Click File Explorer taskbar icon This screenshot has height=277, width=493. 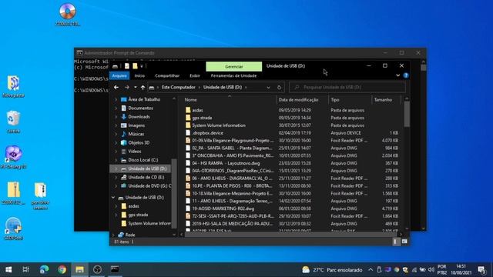(x=79, y=269)
